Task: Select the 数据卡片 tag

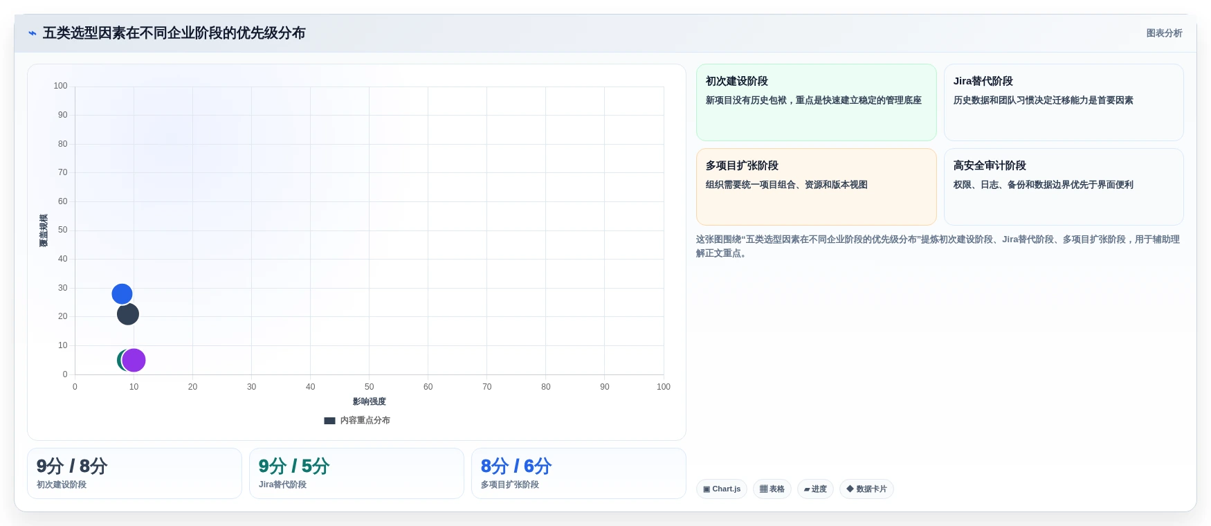Action: click(866, 489)
